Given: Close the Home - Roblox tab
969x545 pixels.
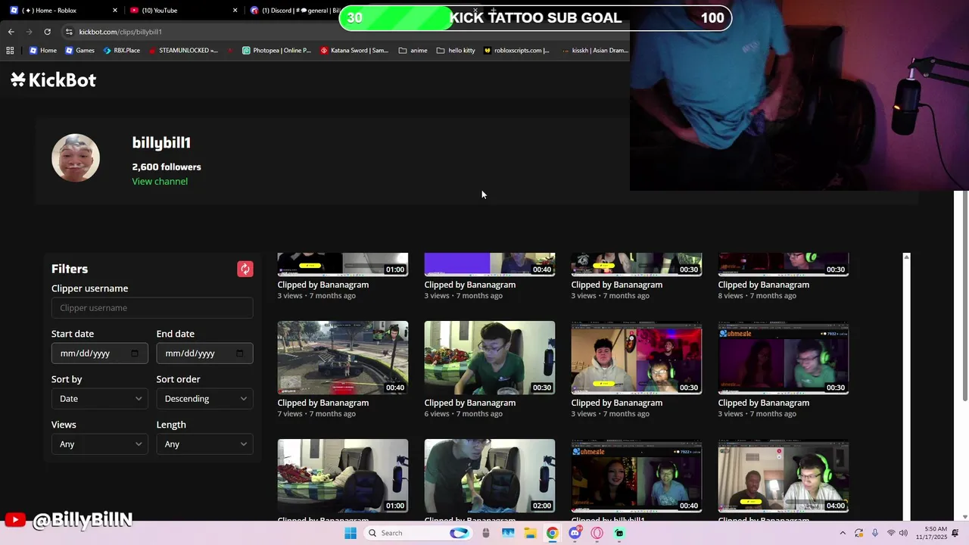Looking at the screenshot, I should pos(115,11).
